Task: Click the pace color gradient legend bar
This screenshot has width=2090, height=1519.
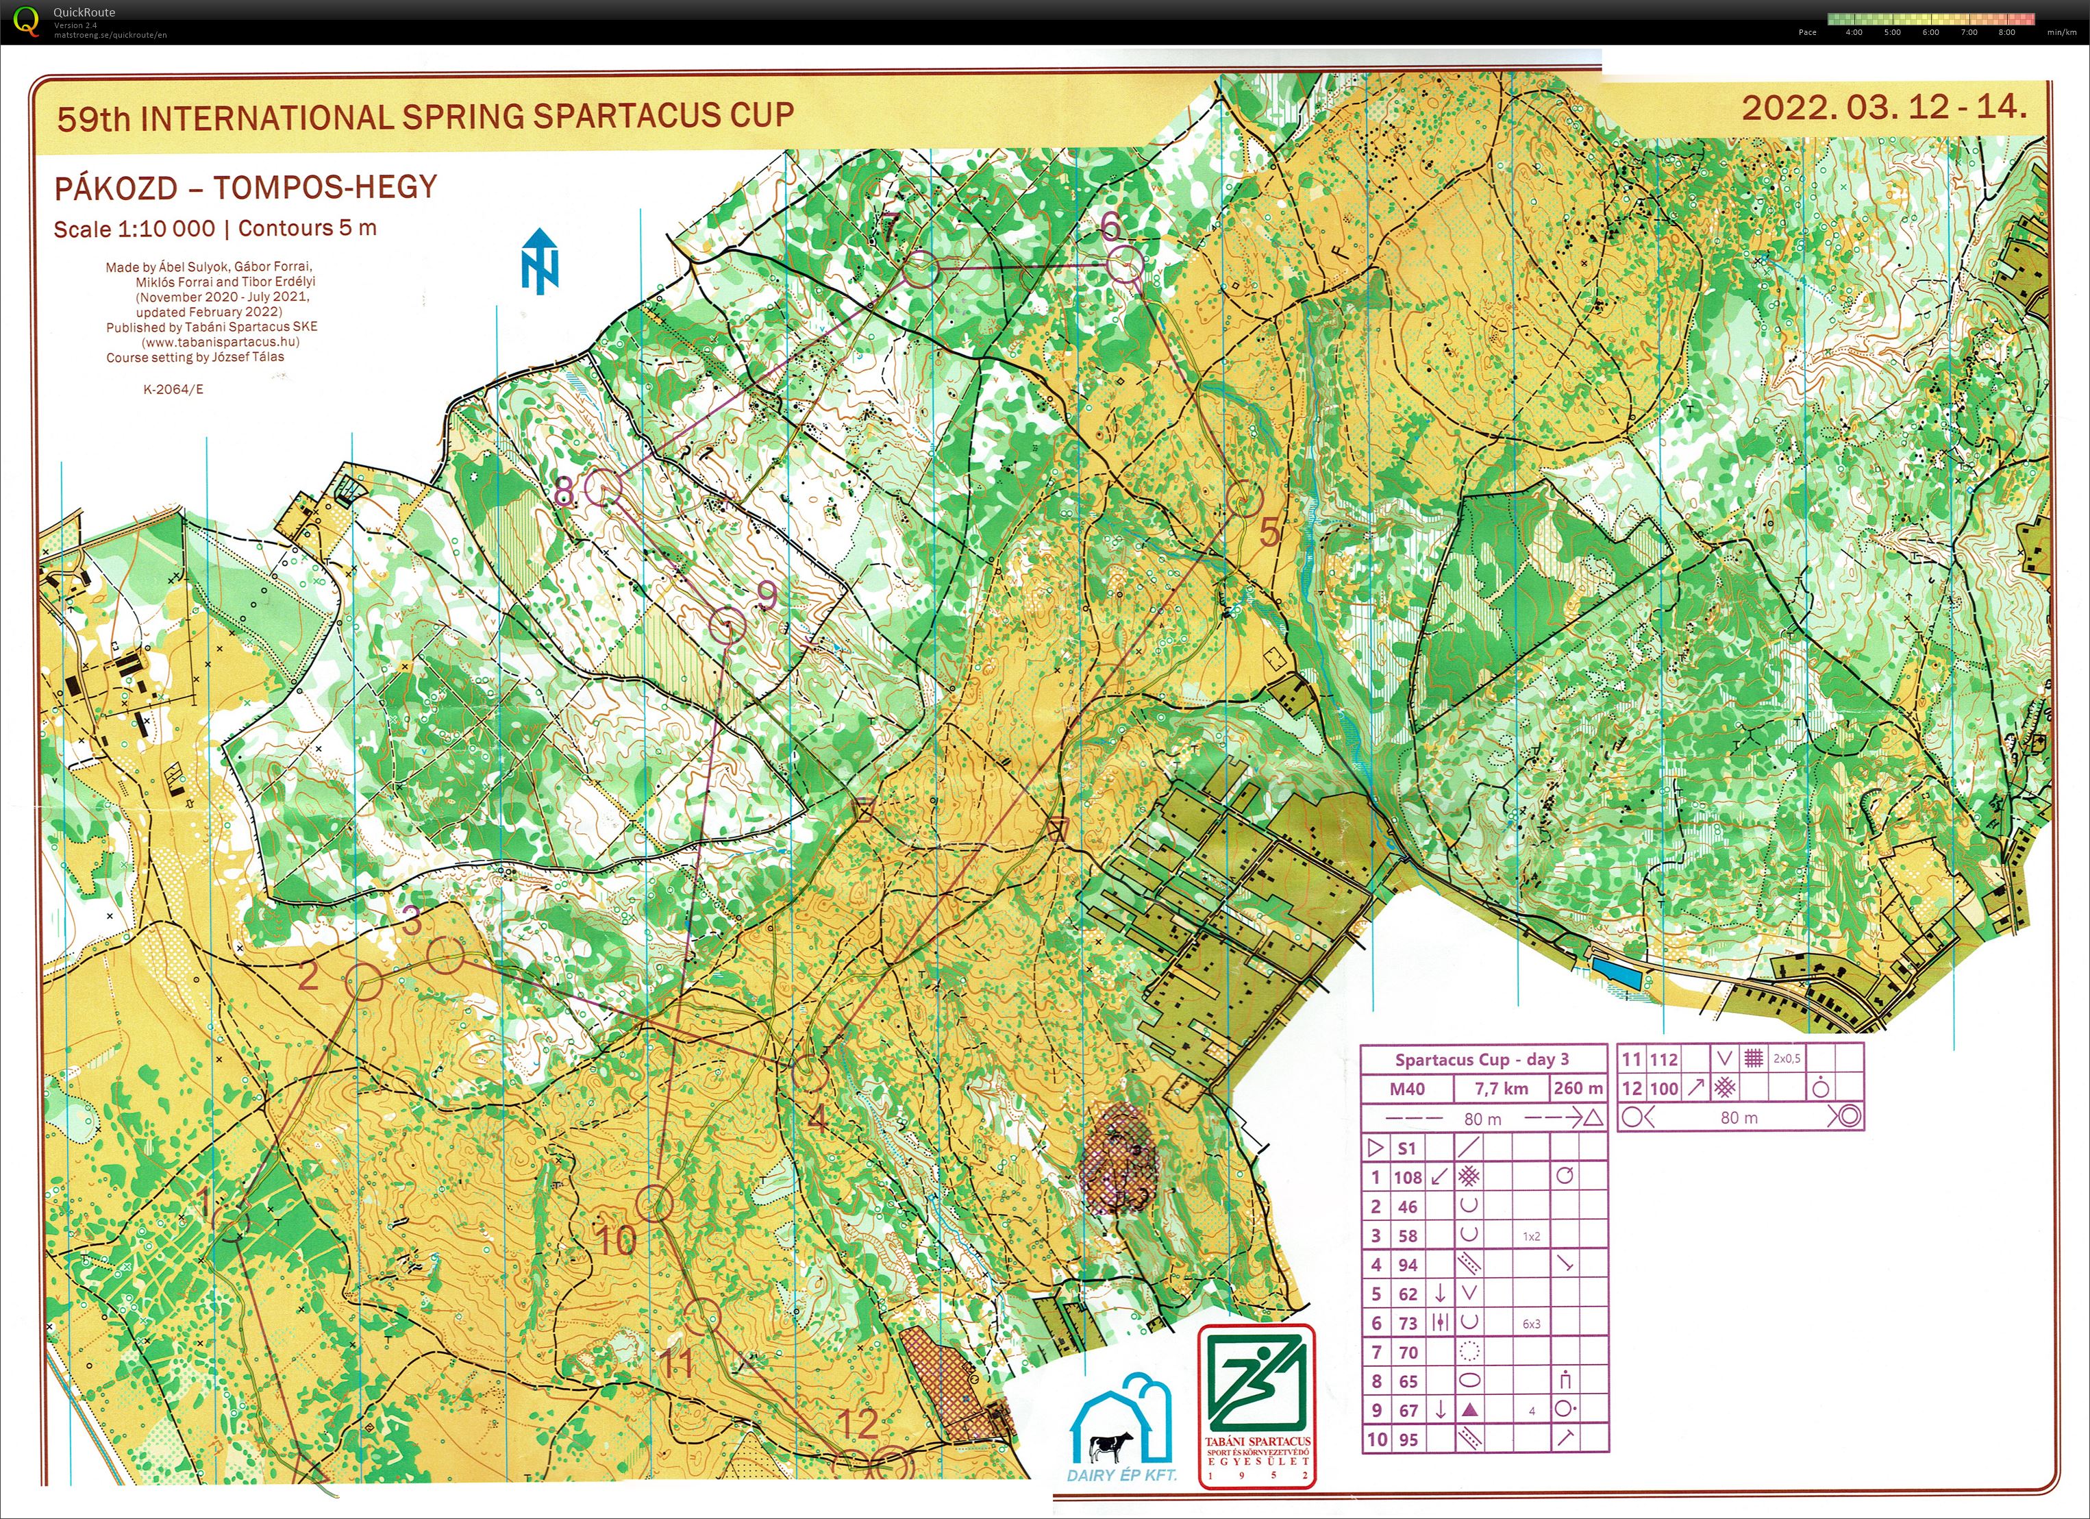Action: pyautogui.click(x=1930, y=18)
